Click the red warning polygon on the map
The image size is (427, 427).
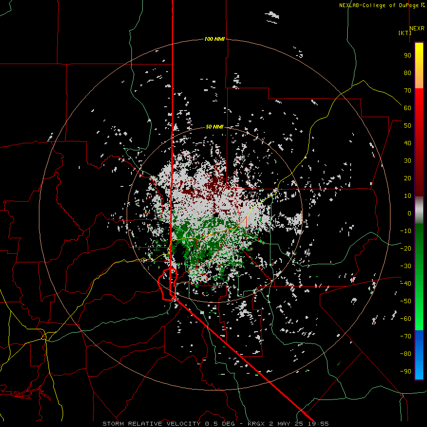[x=168, y=284]
